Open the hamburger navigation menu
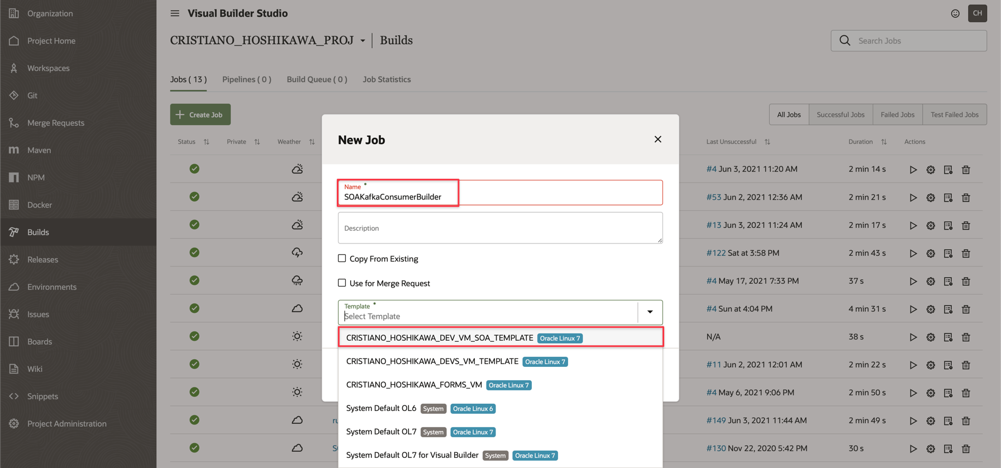The image size is (1001, 468). pos(175,13)
